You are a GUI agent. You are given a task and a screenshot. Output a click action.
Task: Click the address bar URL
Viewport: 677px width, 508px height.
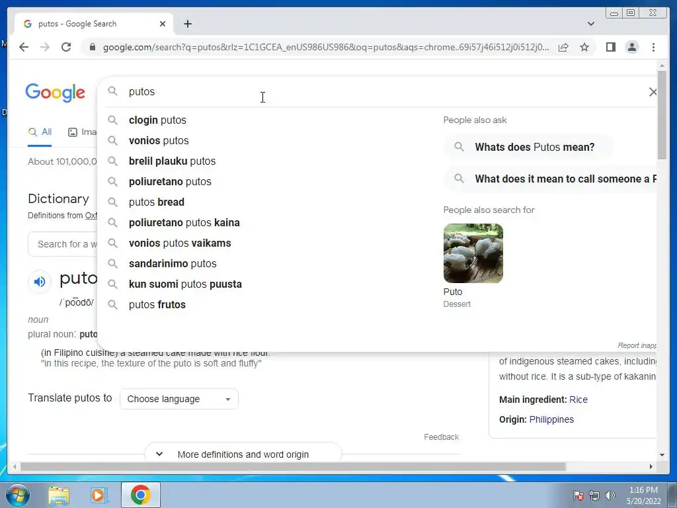(325, 47)
